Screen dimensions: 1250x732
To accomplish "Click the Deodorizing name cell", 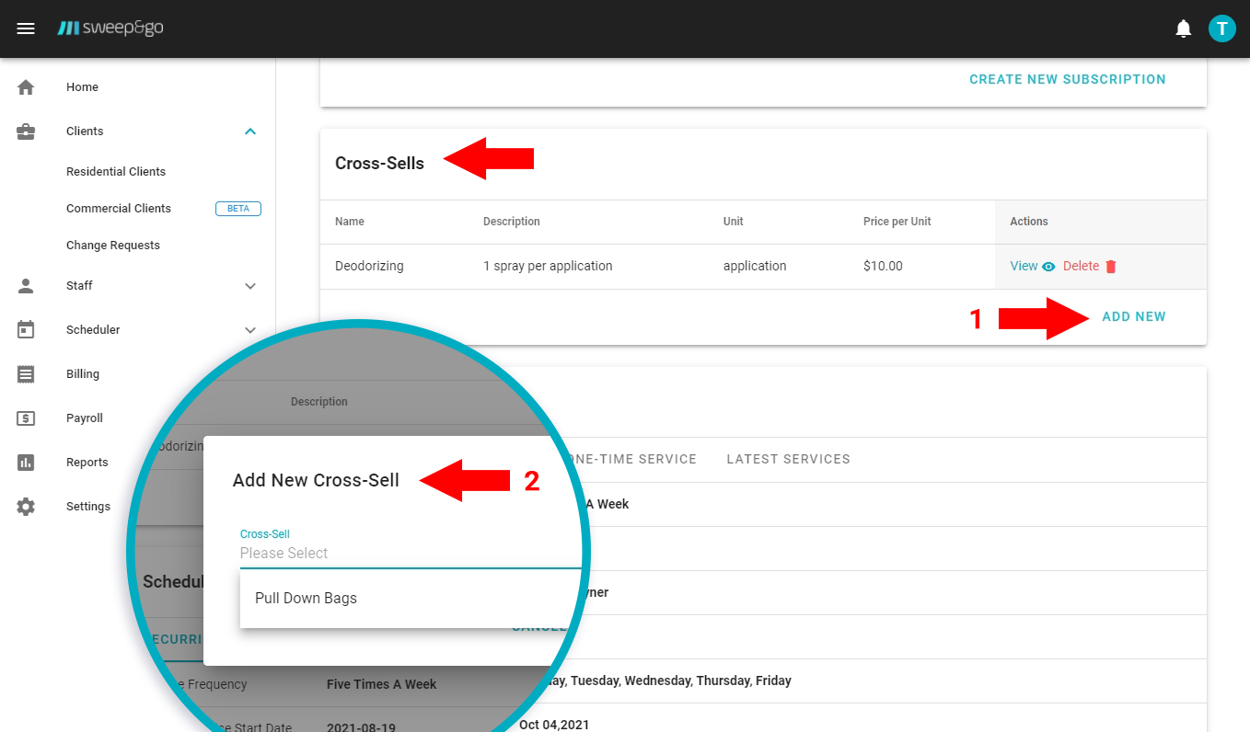I will [x=369, y=266].
